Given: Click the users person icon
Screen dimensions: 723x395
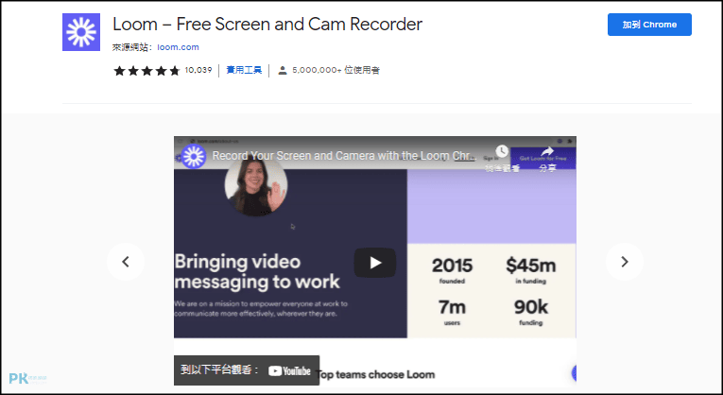Looking at the screenshot, I should [x=283, y=71].
